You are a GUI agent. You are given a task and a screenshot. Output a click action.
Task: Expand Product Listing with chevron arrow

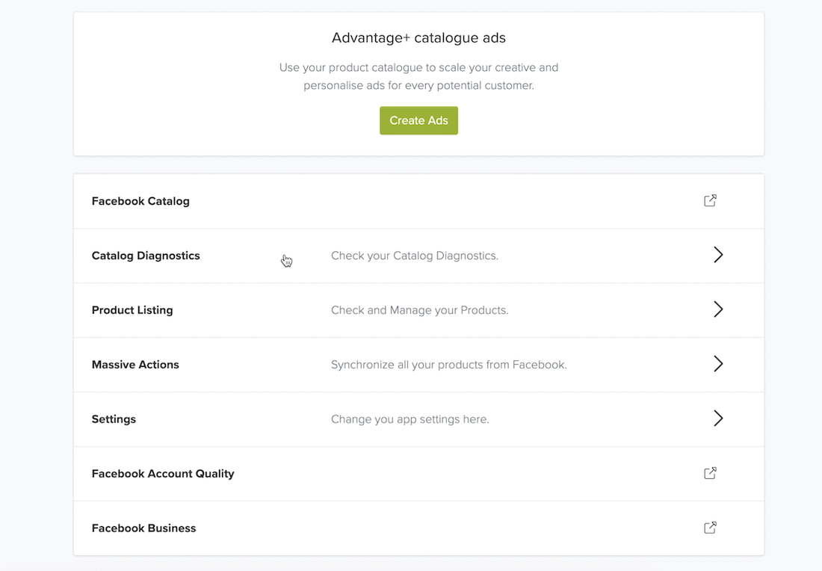pos(717,309)
